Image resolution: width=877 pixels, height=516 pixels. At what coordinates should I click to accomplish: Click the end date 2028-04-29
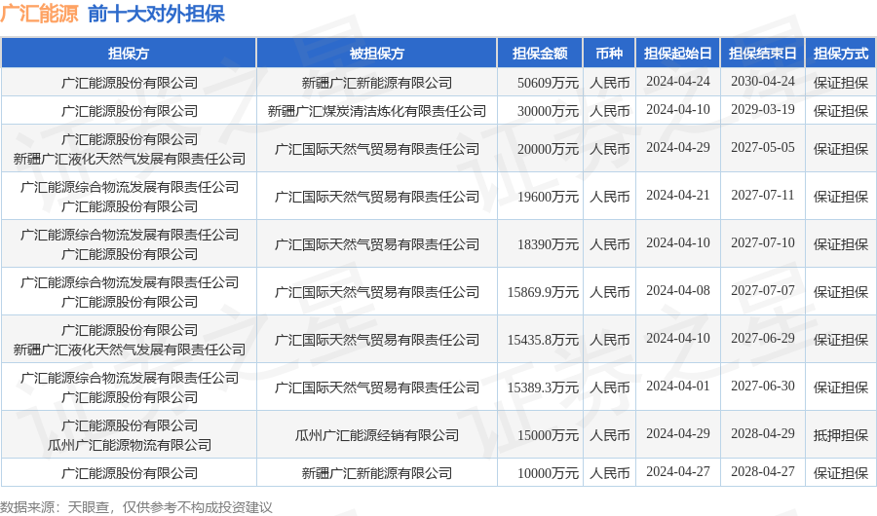tap(762, 434)
